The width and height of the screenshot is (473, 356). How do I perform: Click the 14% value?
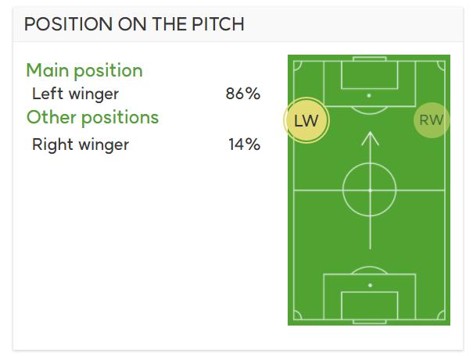click(245, 144)
